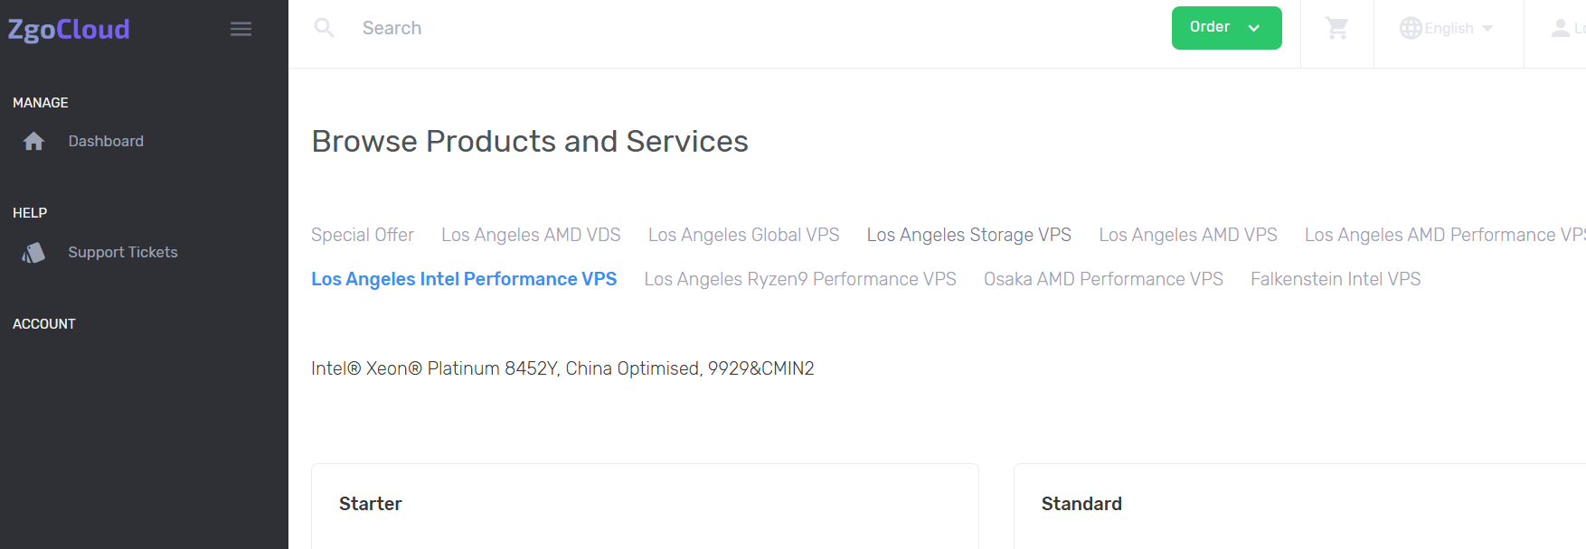Click the hamburger menu icon in sidebar
This screenshot has width=1586, height=549.
241,29
